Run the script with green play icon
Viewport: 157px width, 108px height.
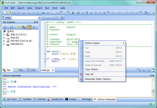(x=73, y=13)
